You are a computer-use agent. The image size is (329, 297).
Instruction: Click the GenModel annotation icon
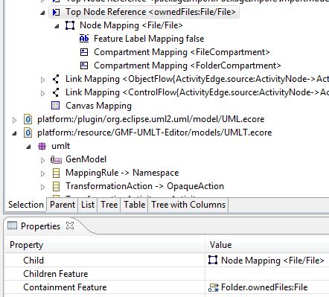[56, 159]
